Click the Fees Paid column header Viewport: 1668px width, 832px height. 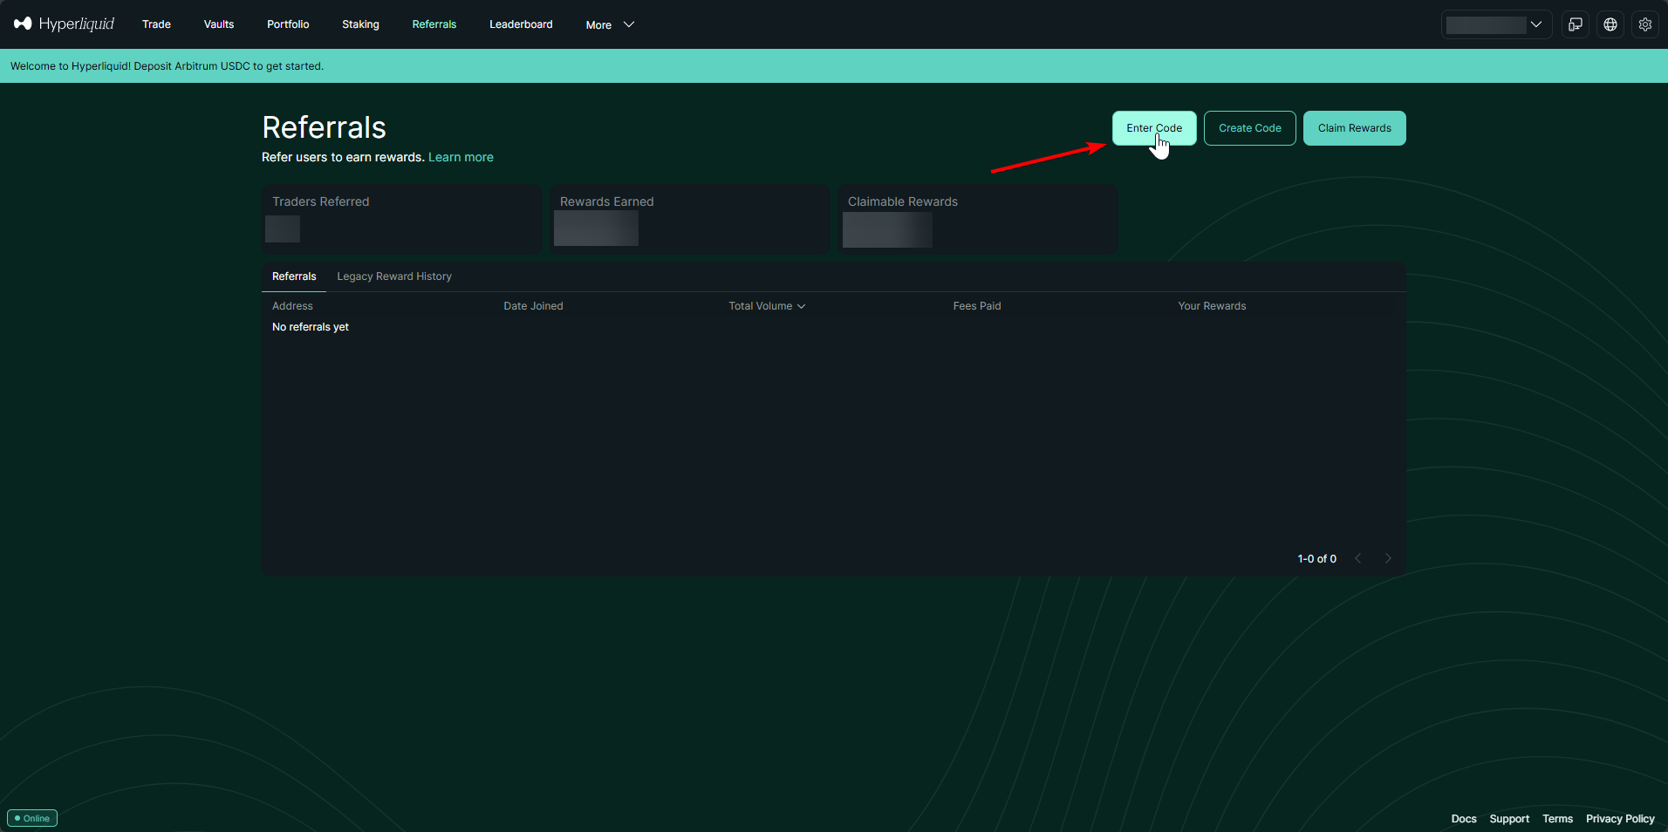[x=977, y=306]
